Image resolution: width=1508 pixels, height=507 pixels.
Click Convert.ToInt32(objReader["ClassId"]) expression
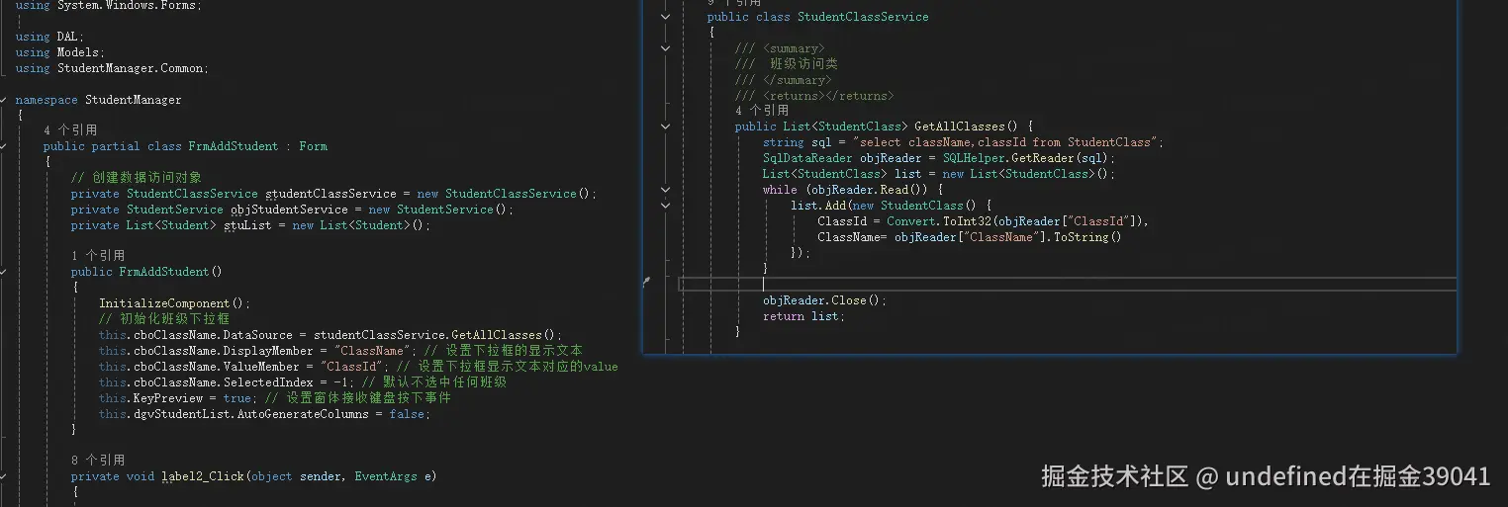1013,221
